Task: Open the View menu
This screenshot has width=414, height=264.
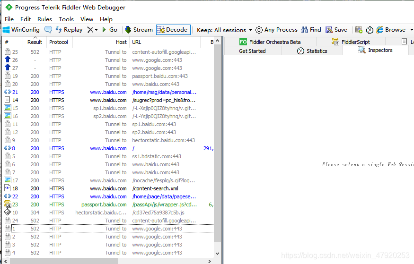Action: pos(87,19)
